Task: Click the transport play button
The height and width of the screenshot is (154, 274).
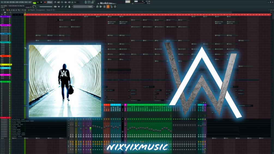Action: [x=38, y=2]
